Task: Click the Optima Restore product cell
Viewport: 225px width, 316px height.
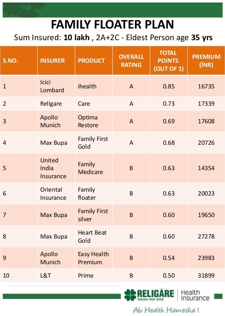Action: click(88, 121)
